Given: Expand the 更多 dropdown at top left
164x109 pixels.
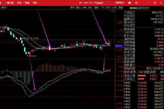Looking at the screenshot, I should [x=4, y=8].
